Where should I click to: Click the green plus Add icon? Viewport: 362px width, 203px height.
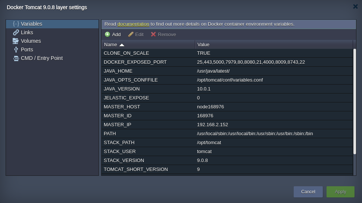[x=107, y=34]
